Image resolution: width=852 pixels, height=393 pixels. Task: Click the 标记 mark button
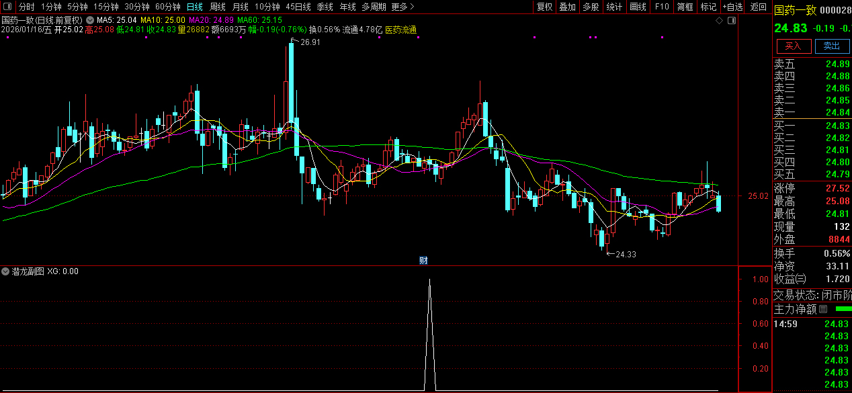pyautogui.click(x=709, y=7)
